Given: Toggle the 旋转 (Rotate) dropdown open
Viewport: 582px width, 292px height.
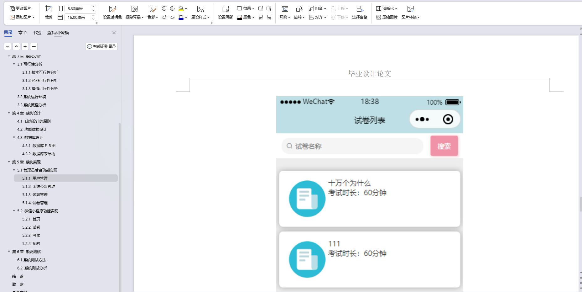Looking at the screenshot, I should tap(299, 18).
